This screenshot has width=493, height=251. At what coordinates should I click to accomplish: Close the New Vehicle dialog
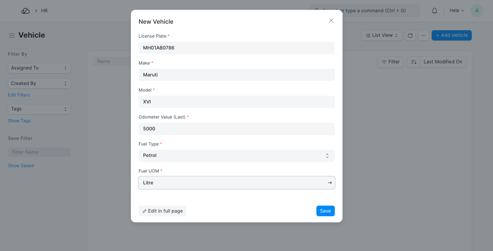tap(331, 20)
